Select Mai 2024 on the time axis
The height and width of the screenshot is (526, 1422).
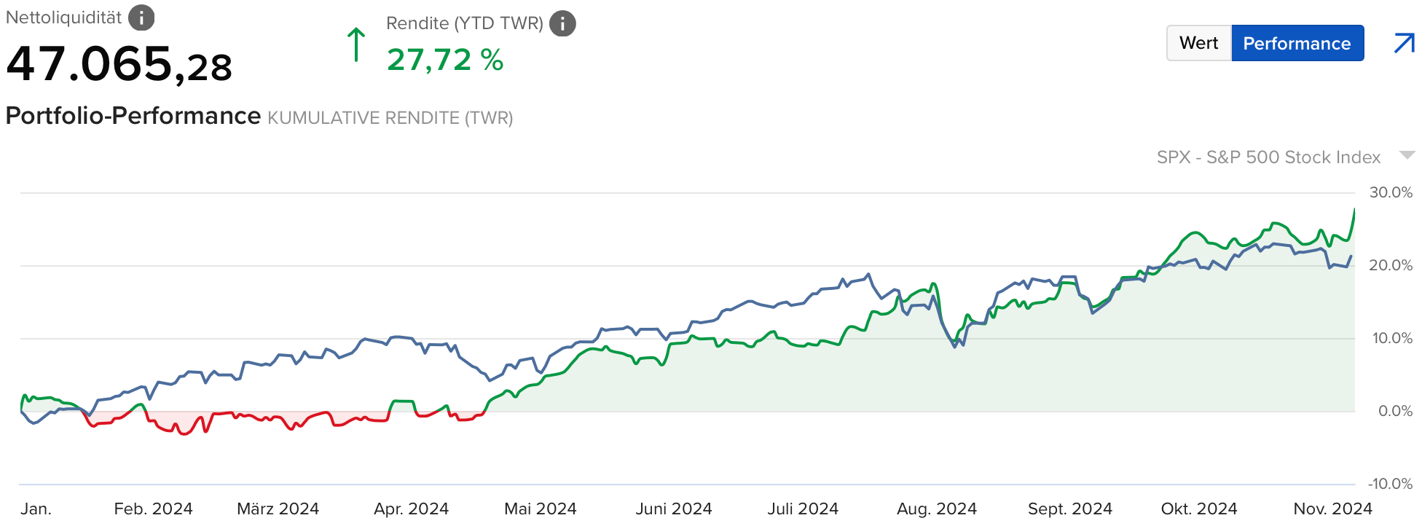(540, 509)
